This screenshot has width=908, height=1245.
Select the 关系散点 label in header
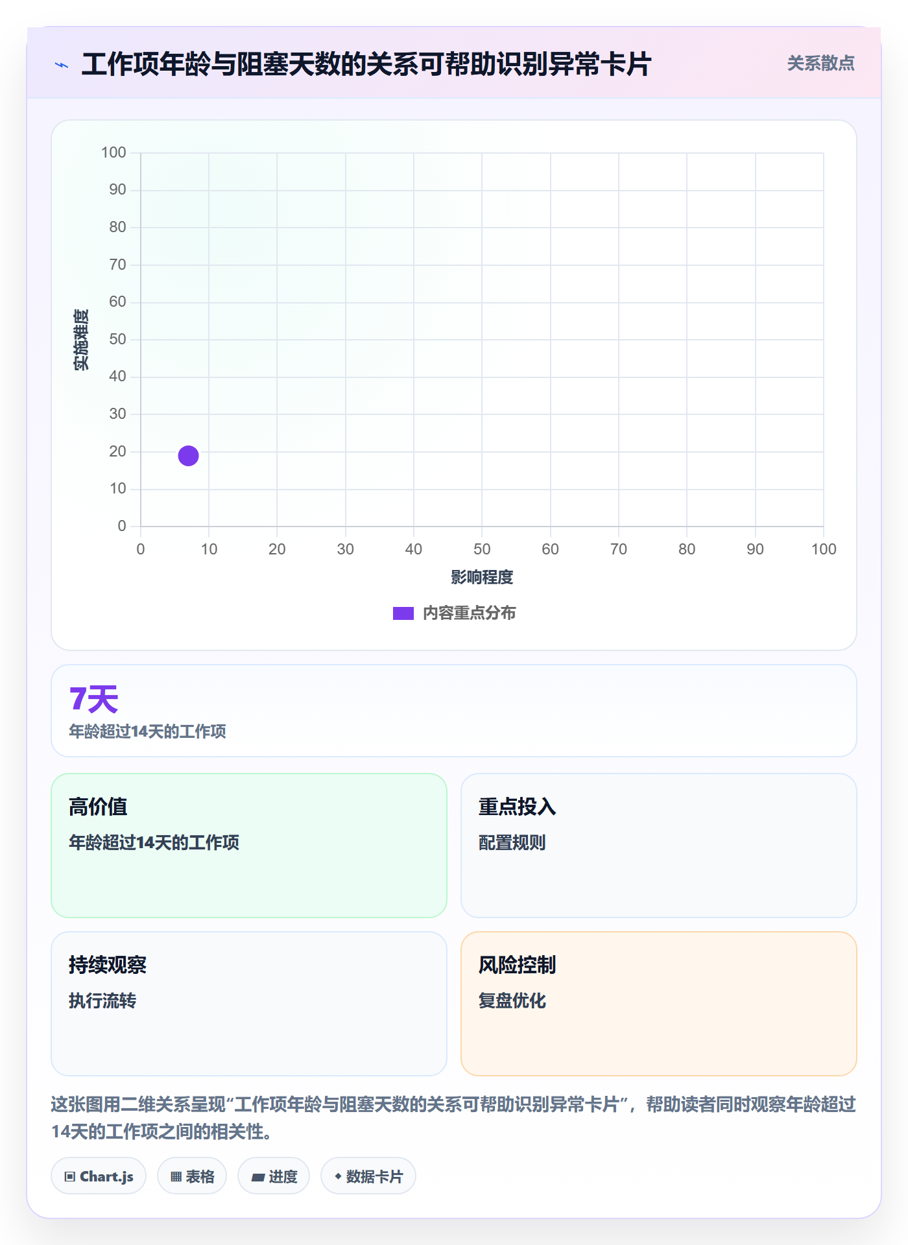click(820, 64)
